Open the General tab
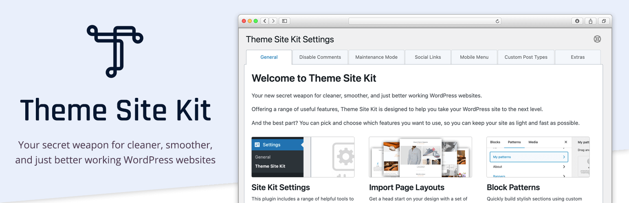Screen dimensions: 629x203 coord(269,57)
